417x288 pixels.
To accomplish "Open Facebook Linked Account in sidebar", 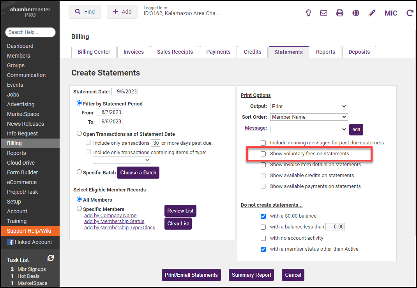I will (30, 242).
